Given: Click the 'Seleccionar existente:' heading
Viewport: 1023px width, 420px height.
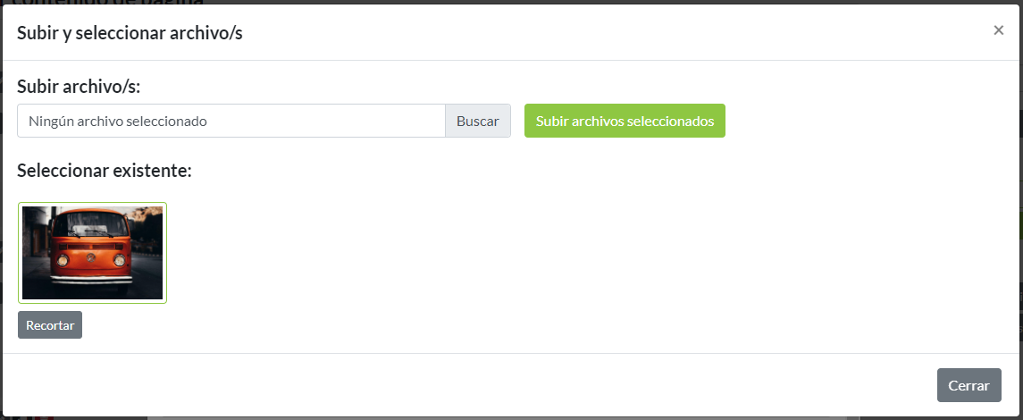Looking at the screenshot, I should pos(105,170).
